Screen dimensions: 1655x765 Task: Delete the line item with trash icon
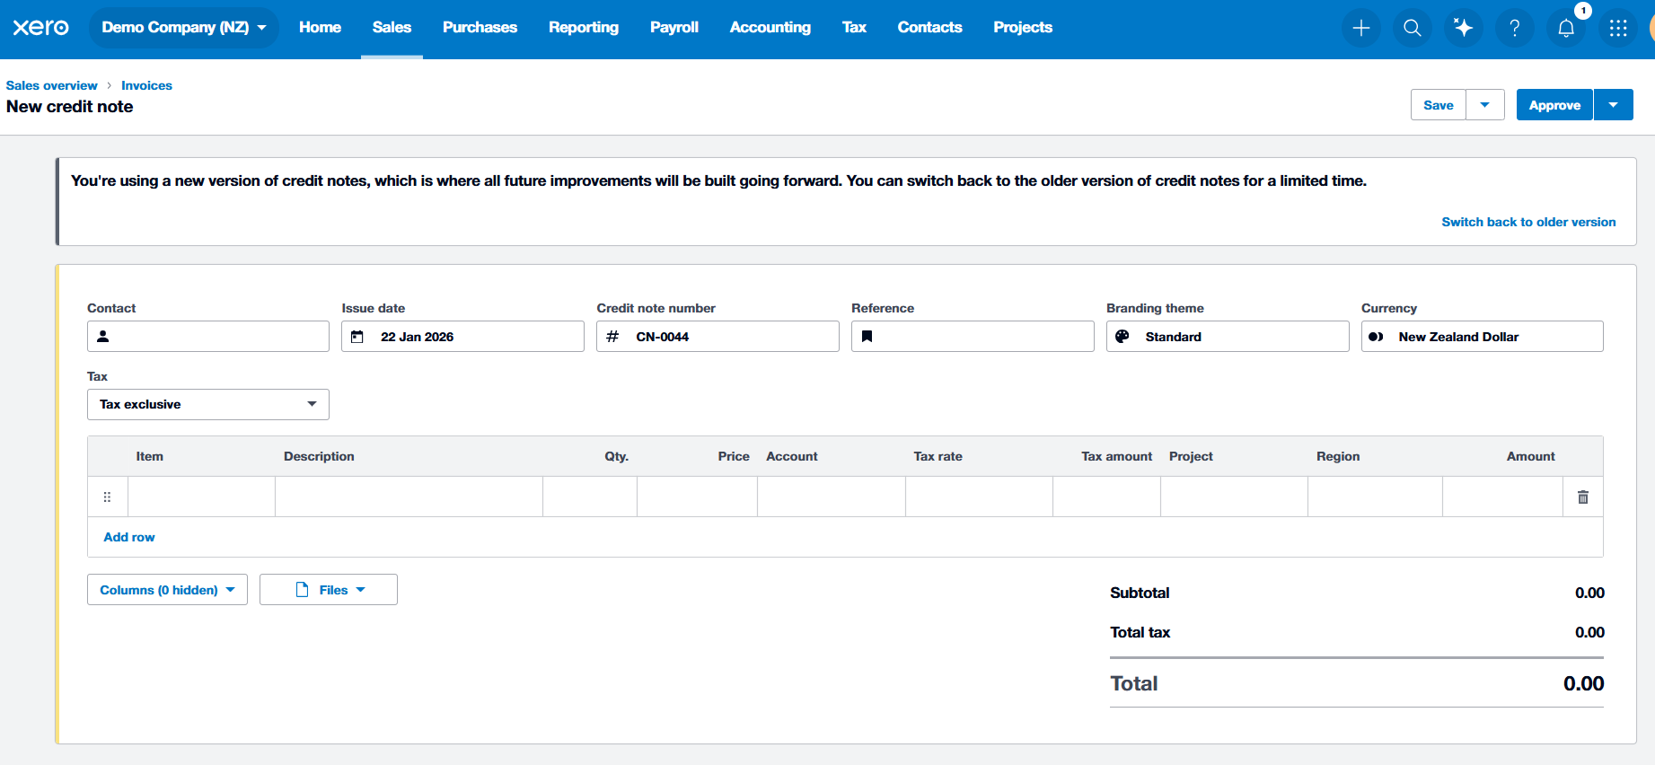pyautogui.click(x=1582, y=497)
